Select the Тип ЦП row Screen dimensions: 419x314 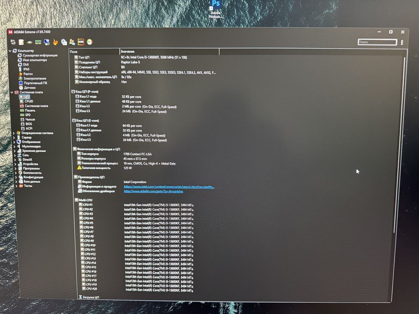coord(131,57)
